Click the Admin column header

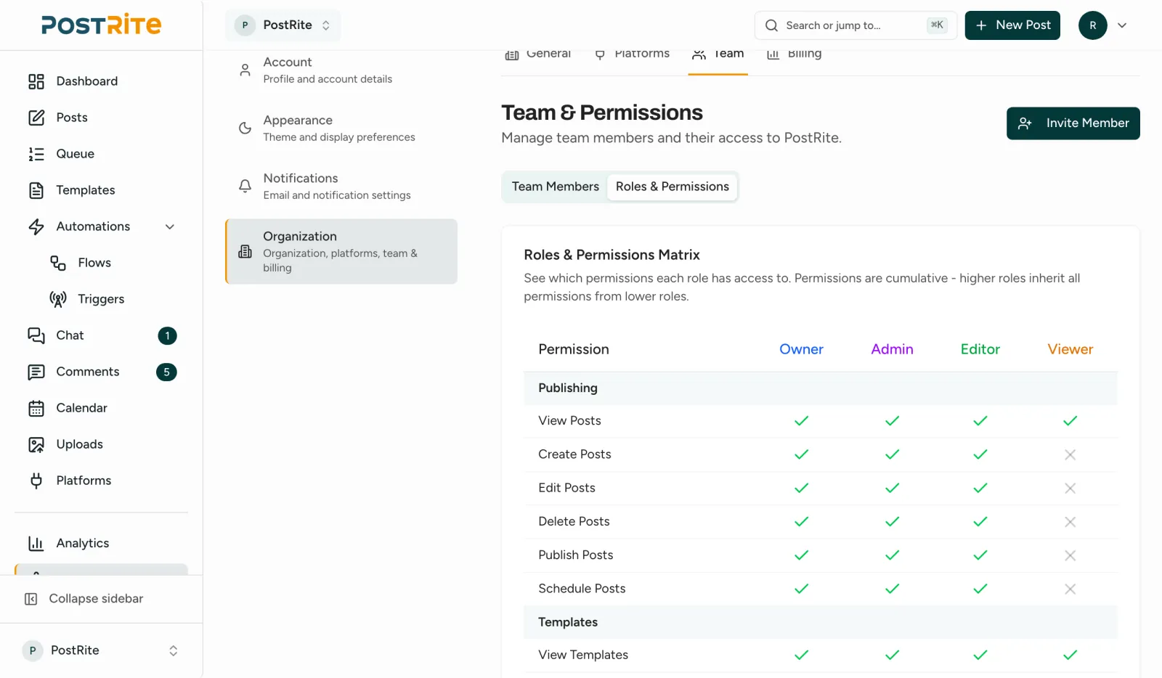(x=892, y=349)
